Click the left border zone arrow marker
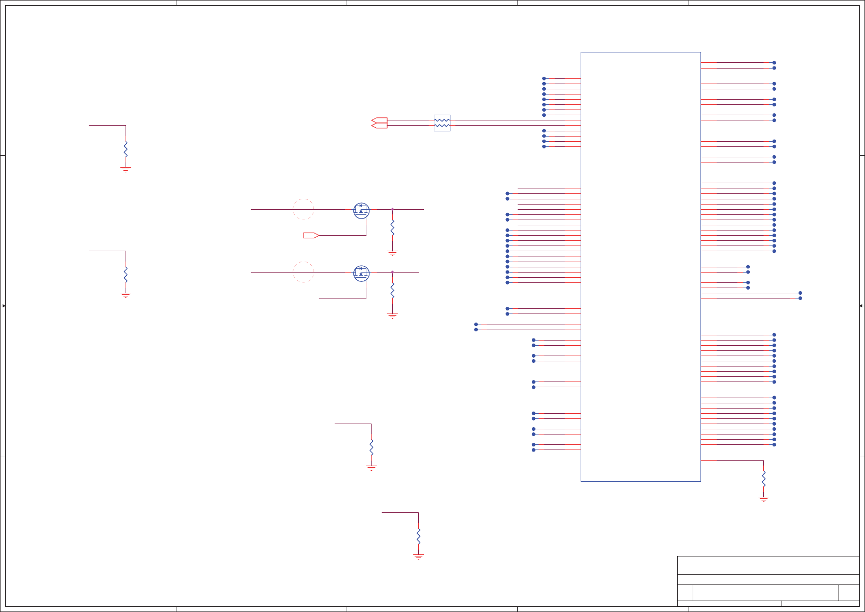 [x=3, y=306]
